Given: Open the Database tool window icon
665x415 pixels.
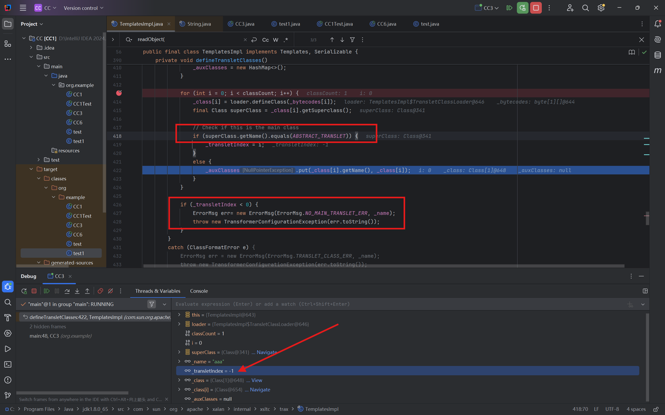Looking at the screenshot, I should pos(657,55).
